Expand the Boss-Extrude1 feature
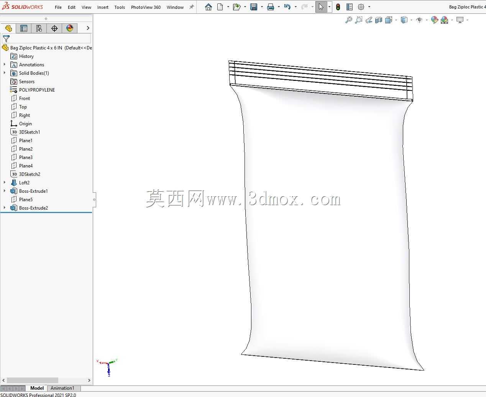This screenshot has width=486, height=397. 5,191
